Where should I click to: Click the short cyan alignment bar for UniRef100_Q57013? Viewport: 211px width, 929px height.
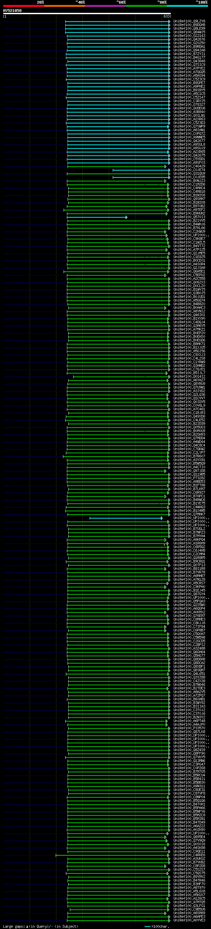point(97,217)
